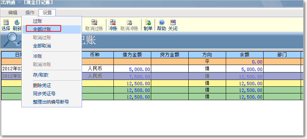
Task: Select the 5,000.00 balance cell
Action: [x=244, y=69]
